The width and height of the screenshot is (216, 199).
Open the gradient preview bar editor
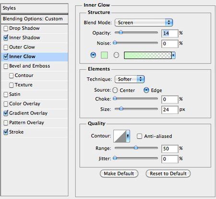[148, 55]
